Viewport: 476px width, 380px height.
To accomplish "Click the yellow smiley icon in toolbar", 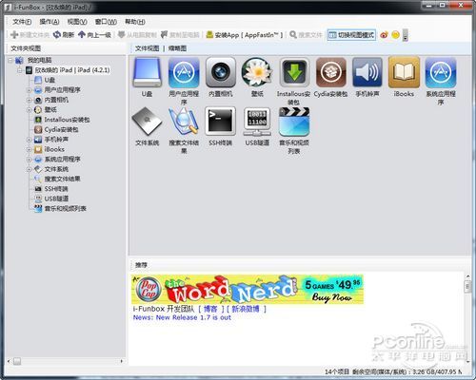I will pos(395,35).
